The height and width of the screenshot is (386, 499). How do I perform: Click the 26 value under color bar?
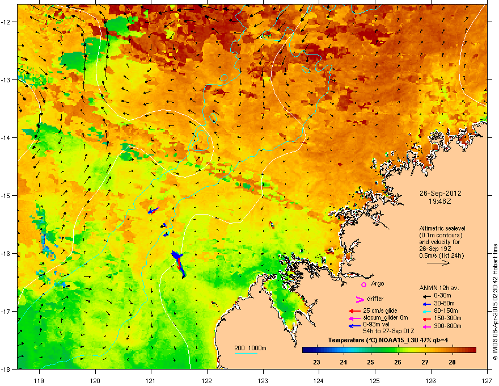pos(398,362)
